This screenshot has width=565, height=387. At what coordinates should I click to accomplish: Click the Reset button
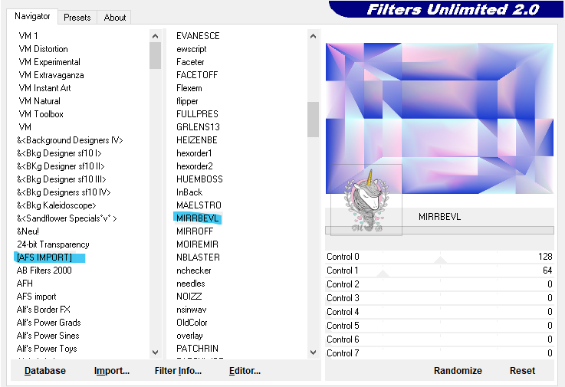tap(522, 370)
